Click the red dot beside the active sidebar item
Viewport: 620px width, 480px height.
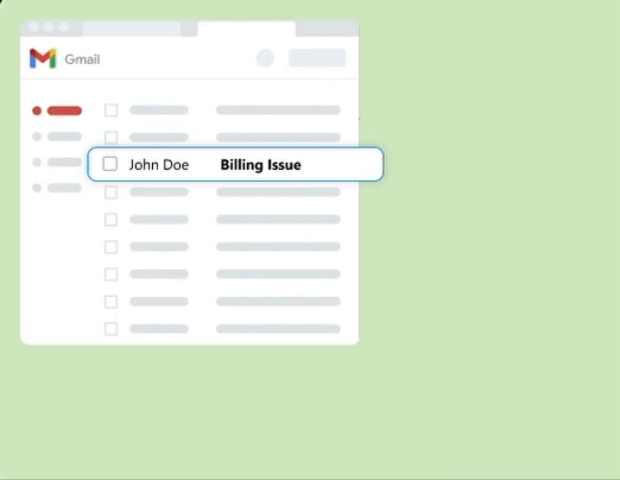(37, 111)
